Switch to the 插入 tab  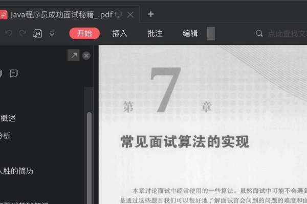120,33
